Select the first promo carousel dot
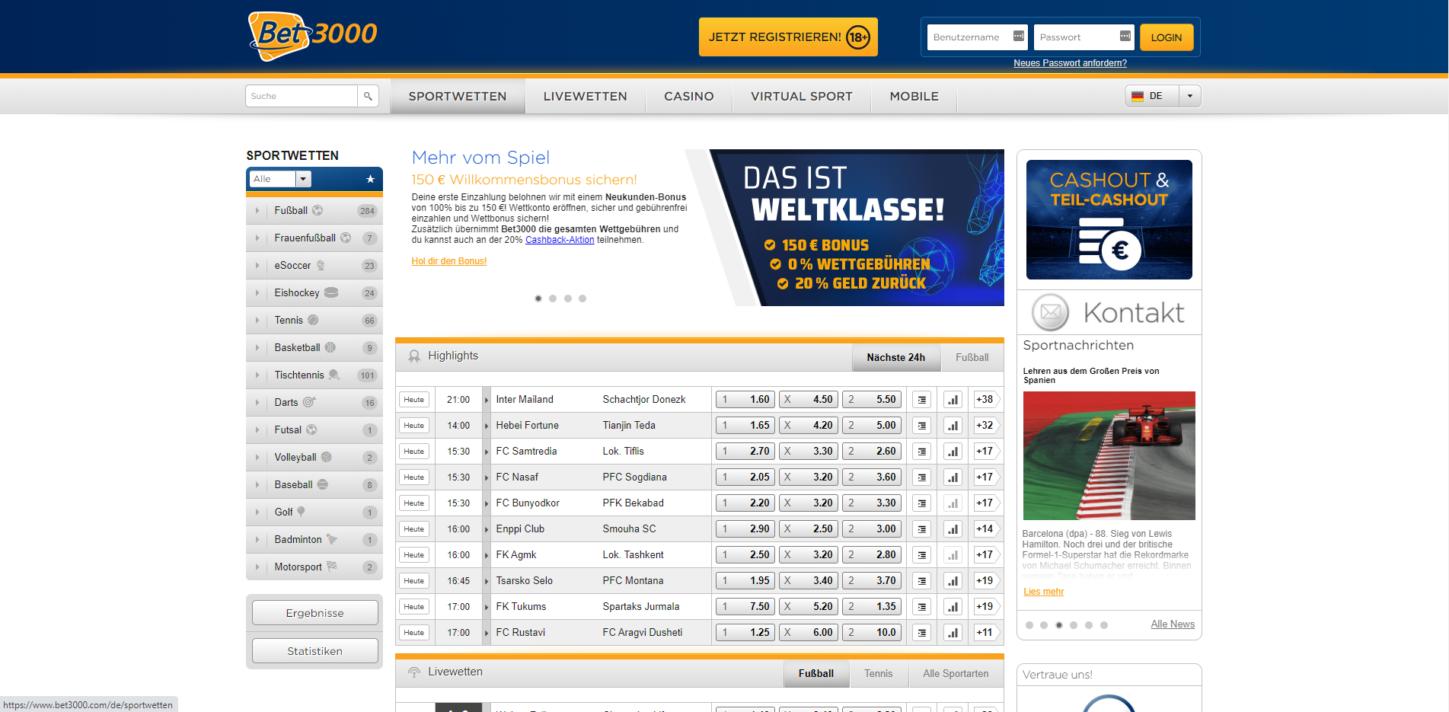Viewport: 1449px width, 712px height. [538, 299]
